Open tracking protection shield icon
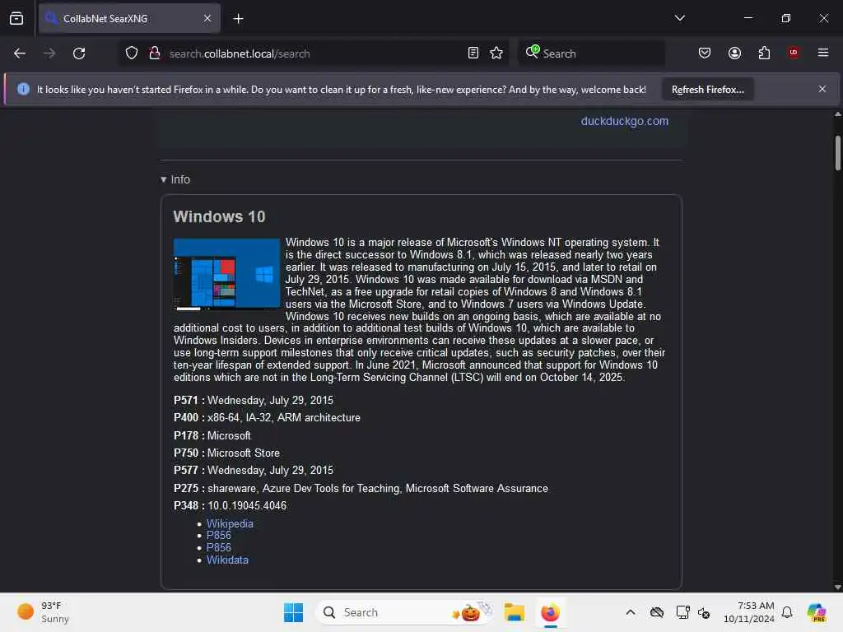 [132, 53]
